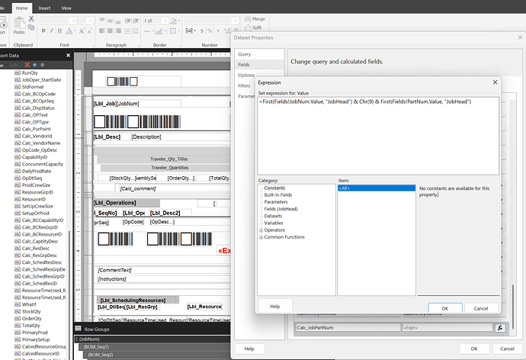Image resolution: width=526 pixels, height=360 pixels.
Task: Select Datasets category
Action: (273, 216)
